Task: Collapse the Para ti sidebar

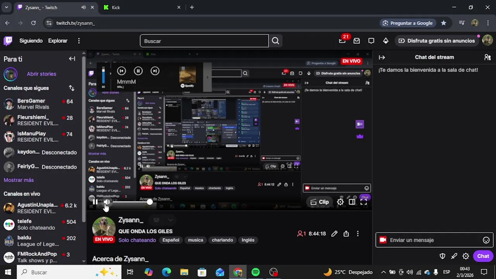Action: point(72,59)
